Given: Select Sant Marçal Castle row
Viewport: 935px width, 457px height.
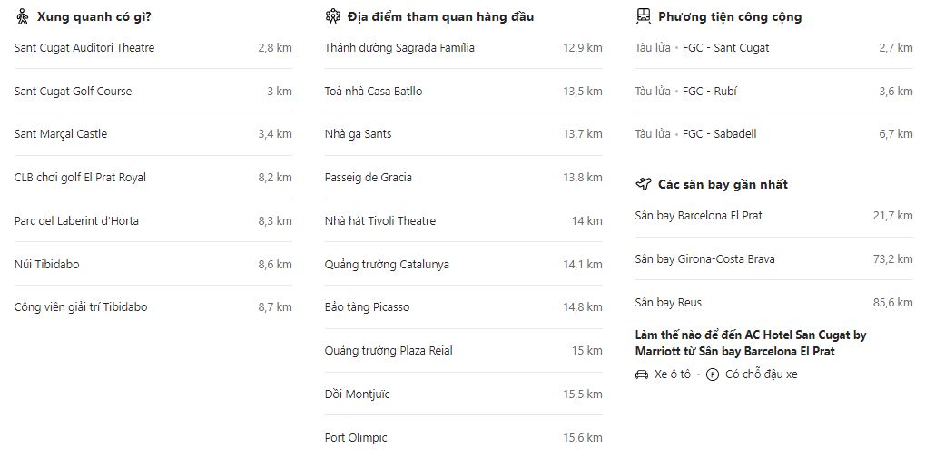Looking at the screenshot, I should pos(61,134).
